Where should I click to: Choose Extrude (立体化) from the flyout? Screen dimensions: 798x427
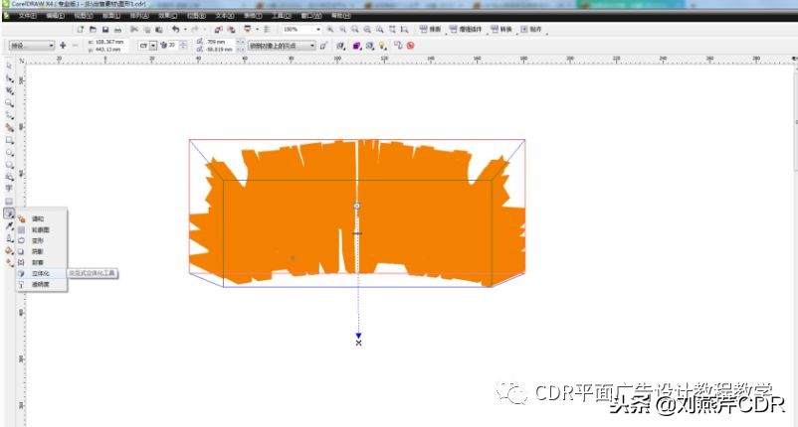(41, 273)
